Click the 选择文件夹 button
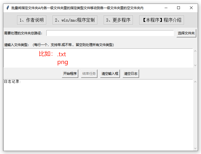201x154 pixels. pyautogui.click(x=186, y=33)
